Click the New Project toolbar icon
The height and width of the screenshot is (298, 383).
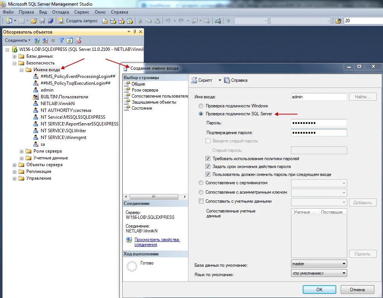click(x=9, y=21)
